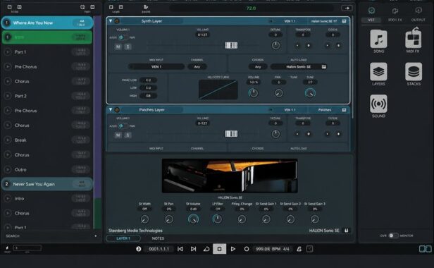Solo the Patches Layer with S button
Screen dimensions: 434x268
tap(128, 135)
